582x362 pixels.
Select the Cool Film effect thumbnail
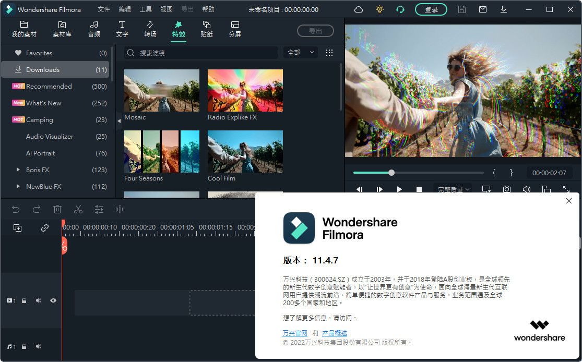[245, 151]
